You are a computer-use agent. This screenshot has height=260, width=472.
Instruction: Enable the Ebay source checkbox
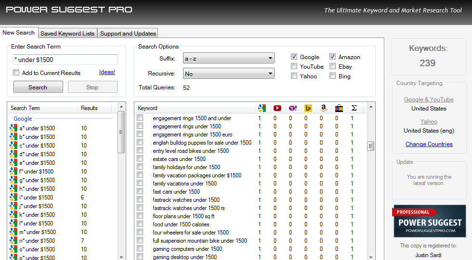[333, 66]
